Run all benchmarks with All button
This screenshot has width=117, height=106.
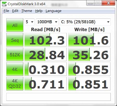pos(15,25)
